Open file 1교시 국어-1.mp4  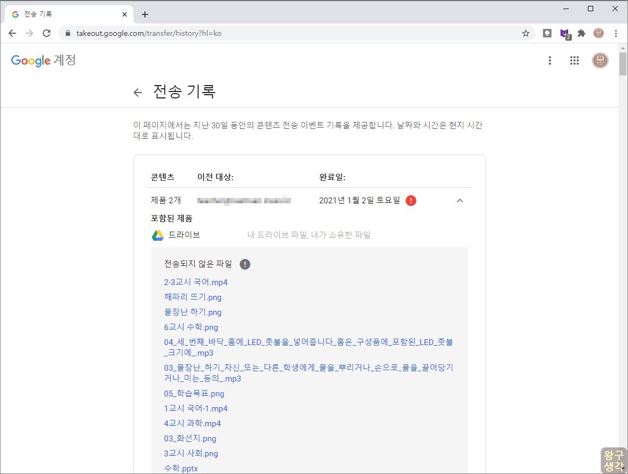coord(195,408)
